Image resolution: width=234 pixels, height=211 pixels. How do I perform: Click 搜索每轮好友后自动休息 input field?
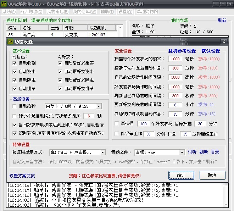[x=175, y=68]
